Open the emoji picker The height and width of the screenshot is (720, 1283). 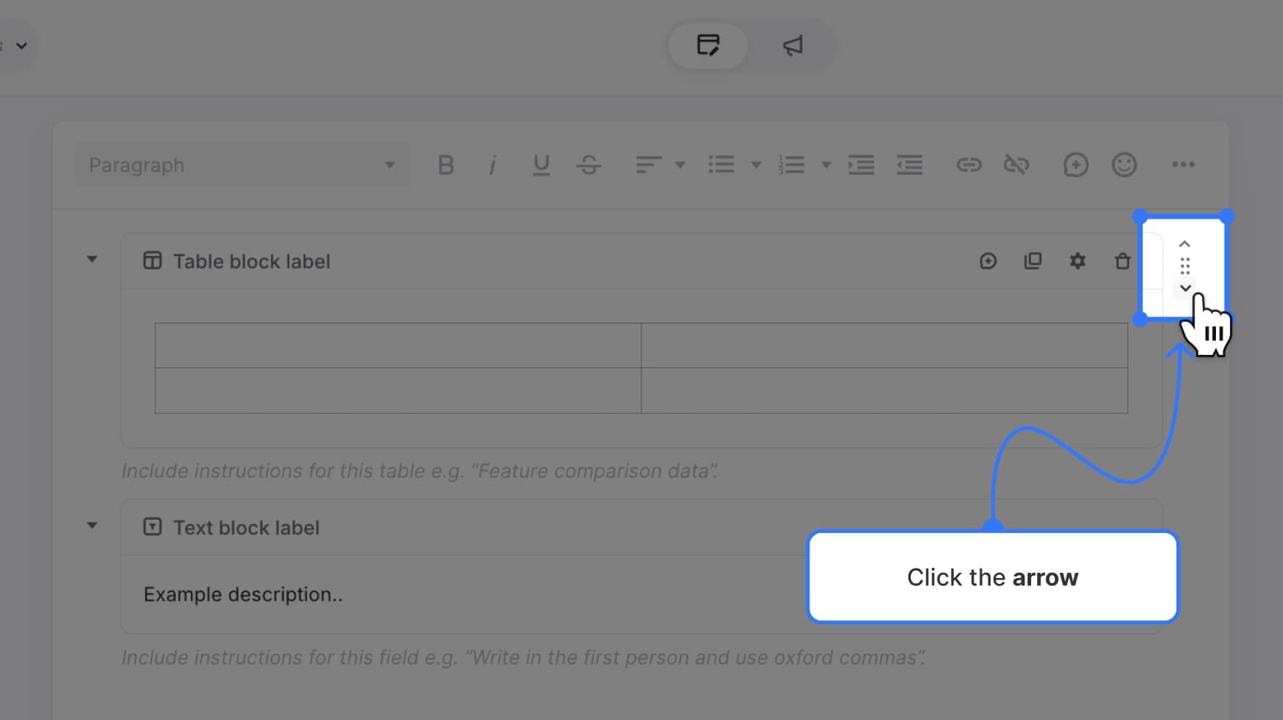1124,165
